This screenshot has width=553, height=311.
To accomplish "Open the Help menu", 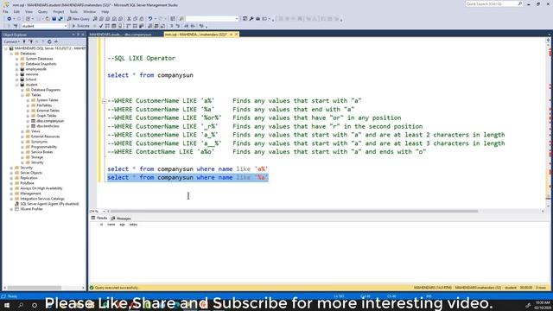I will pos(105,11).
